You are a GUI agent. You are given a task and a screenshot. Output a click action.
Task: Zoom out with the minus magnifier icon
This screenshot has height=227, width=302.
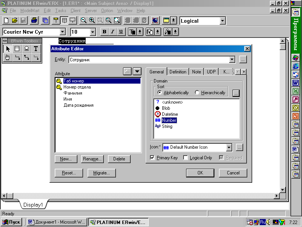tap(83, 20)
